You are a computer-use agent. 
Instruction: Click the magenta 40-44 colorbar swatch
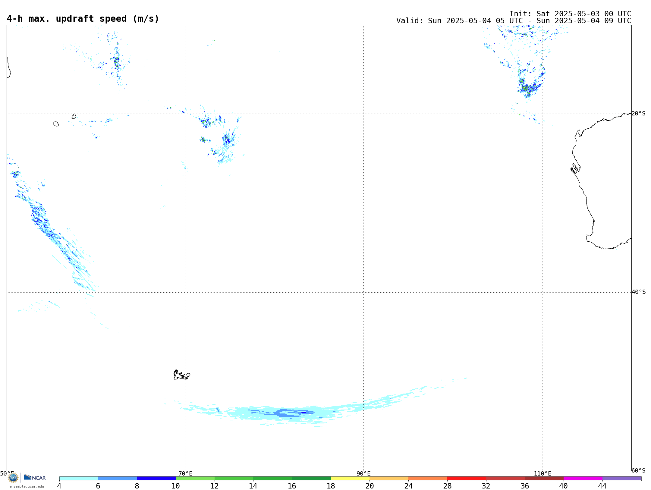point(583,479)
